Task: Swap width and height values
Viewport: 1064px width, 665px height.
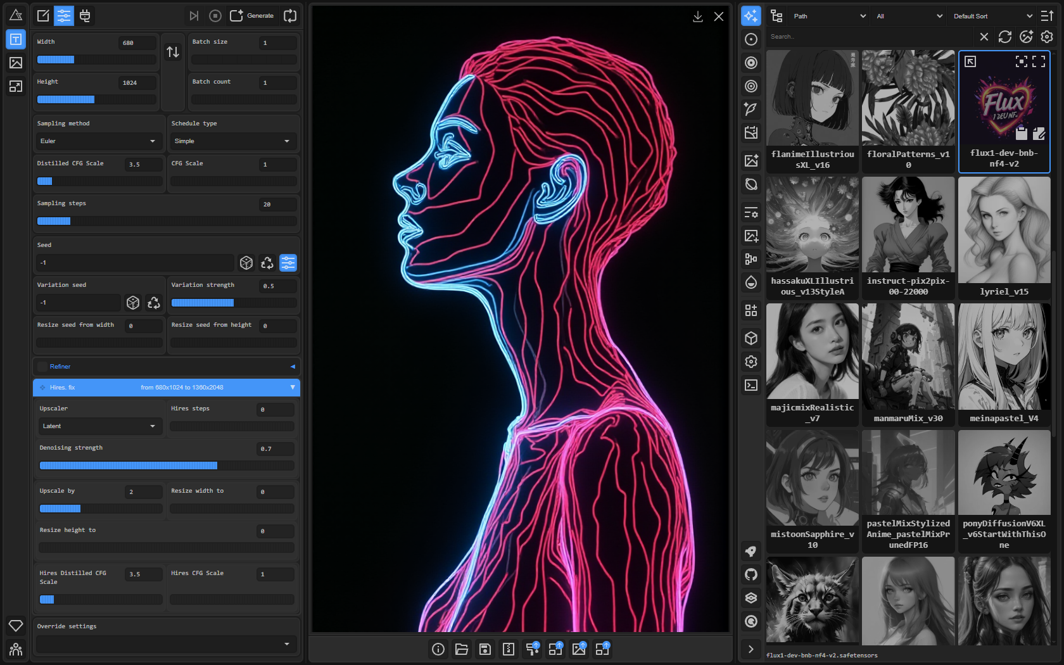Action: 173,52
